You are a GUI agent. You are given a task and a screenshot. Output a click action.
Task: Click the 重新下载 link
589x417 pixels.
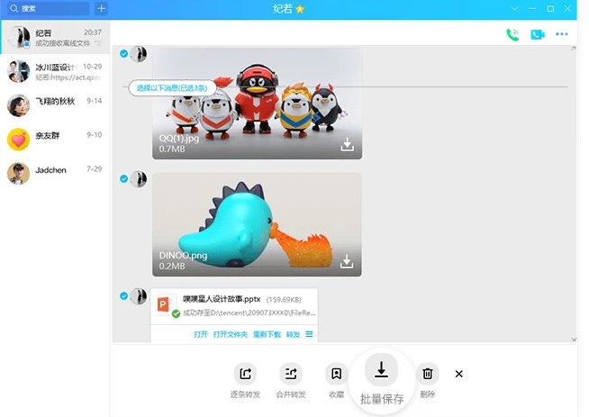tap(267, 334)
